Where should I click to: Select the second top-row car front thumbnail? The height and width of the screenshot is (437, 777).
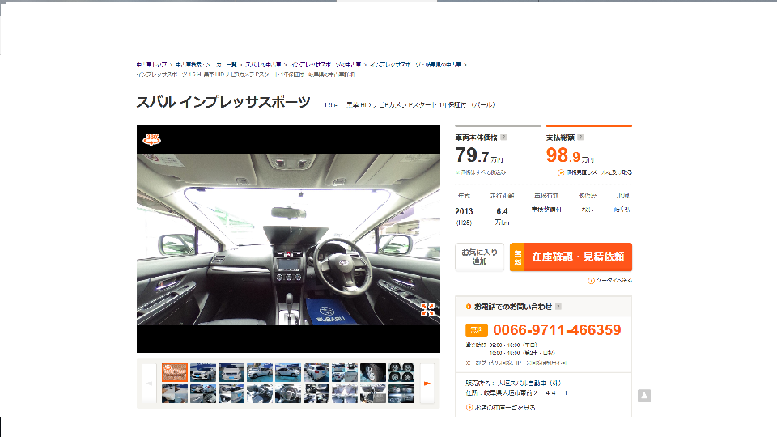click(203, 372)
